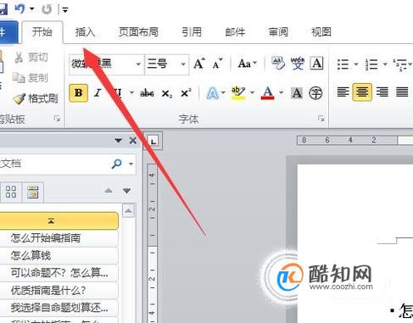
Task: Click the superscript X² icon
Action: (186, 92)
